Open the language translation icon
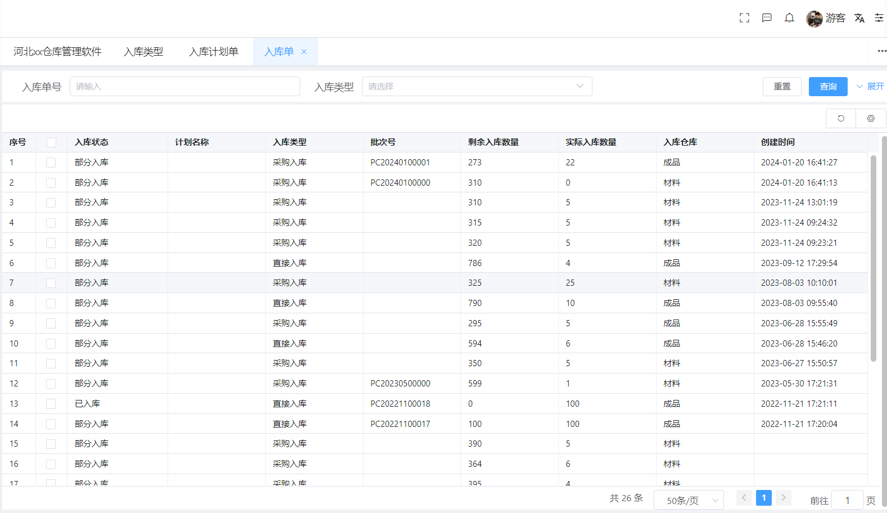This screenshot has height=513, width=887. click(x=859, y=18)
